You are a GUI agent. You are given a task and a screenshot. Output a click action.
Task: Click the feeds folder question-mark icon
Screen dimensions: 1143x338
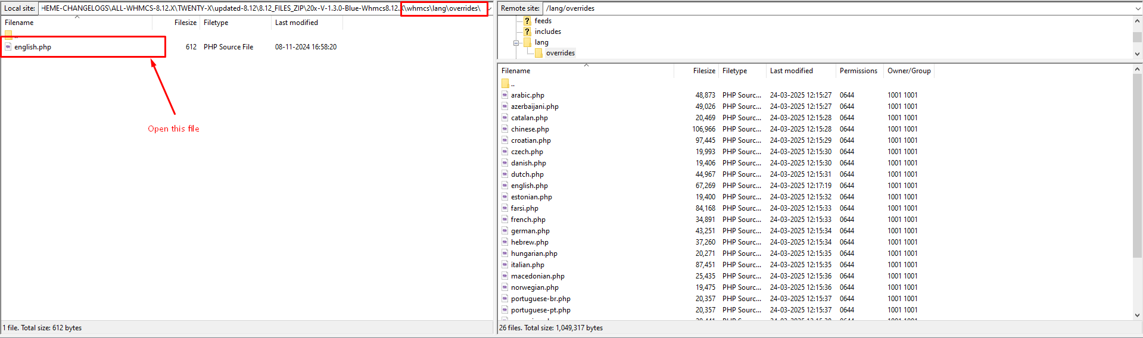[x=527, y=21]
